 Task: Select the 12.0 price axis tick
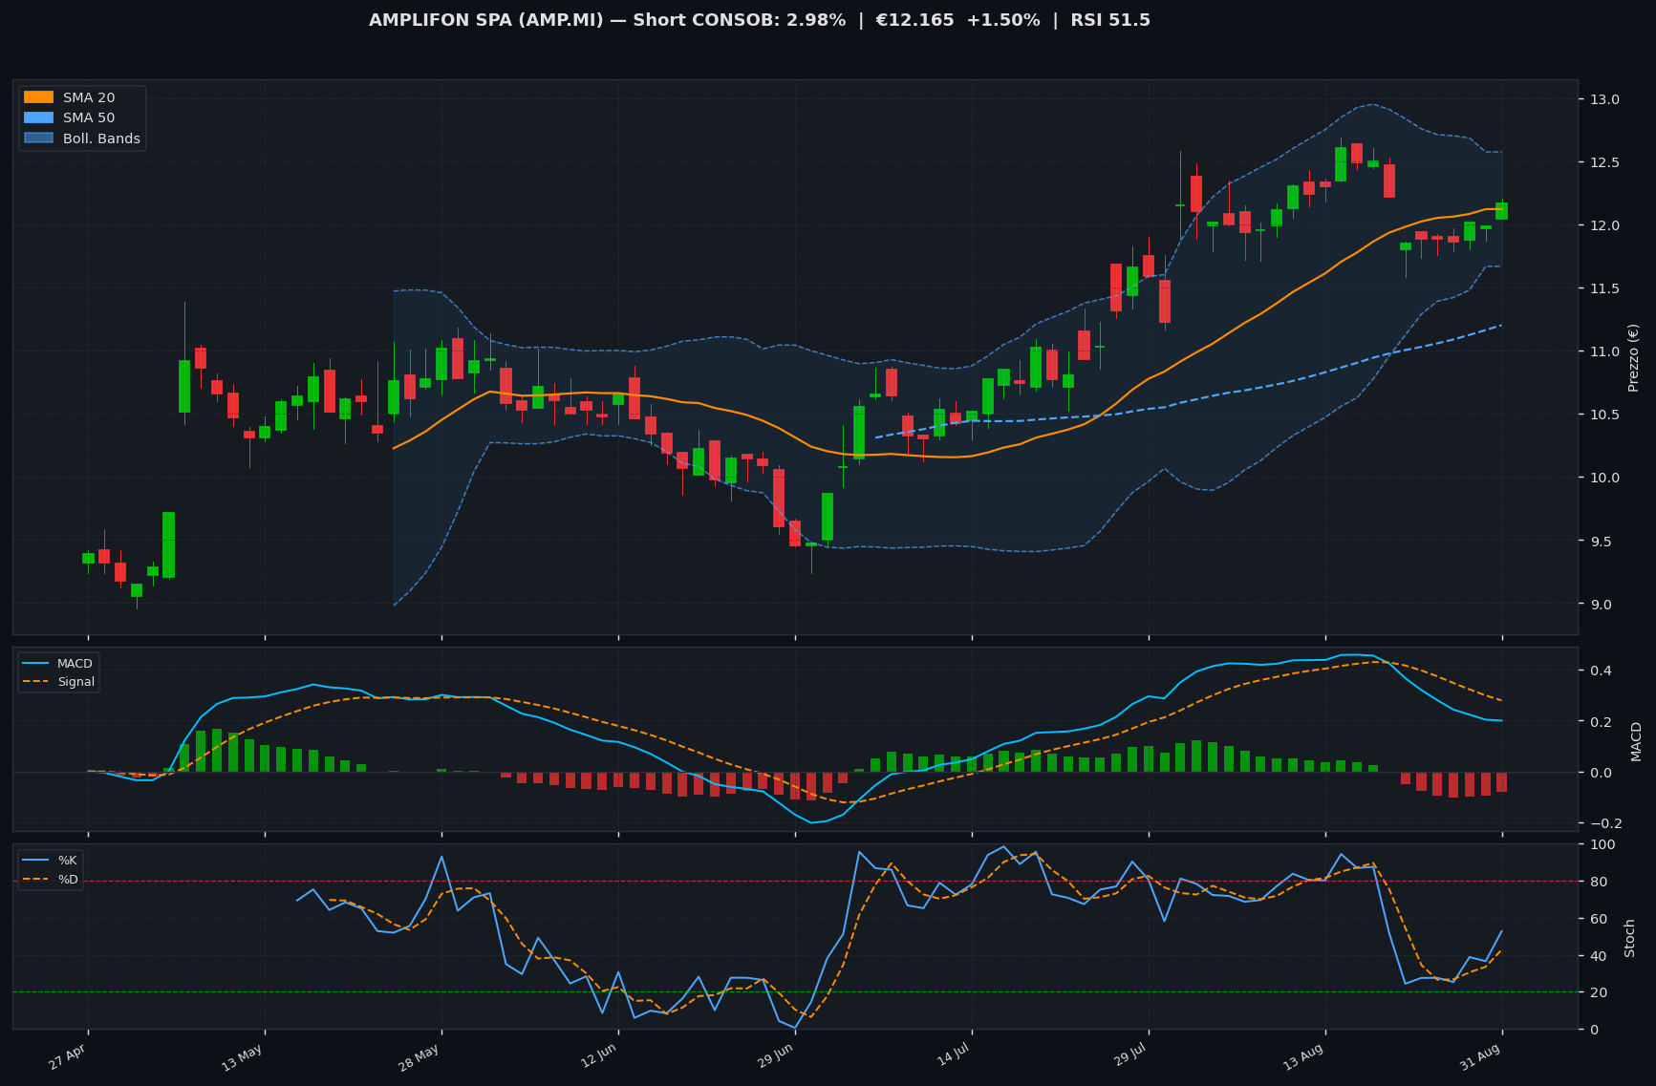(1602, 225)
